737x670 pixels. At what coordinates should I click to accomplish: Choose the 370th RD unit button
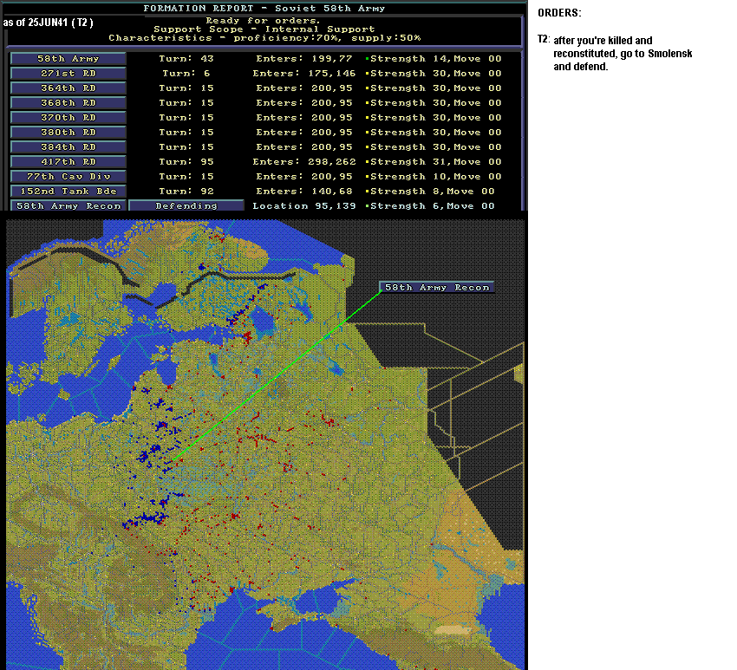click(x=68, y=118)
